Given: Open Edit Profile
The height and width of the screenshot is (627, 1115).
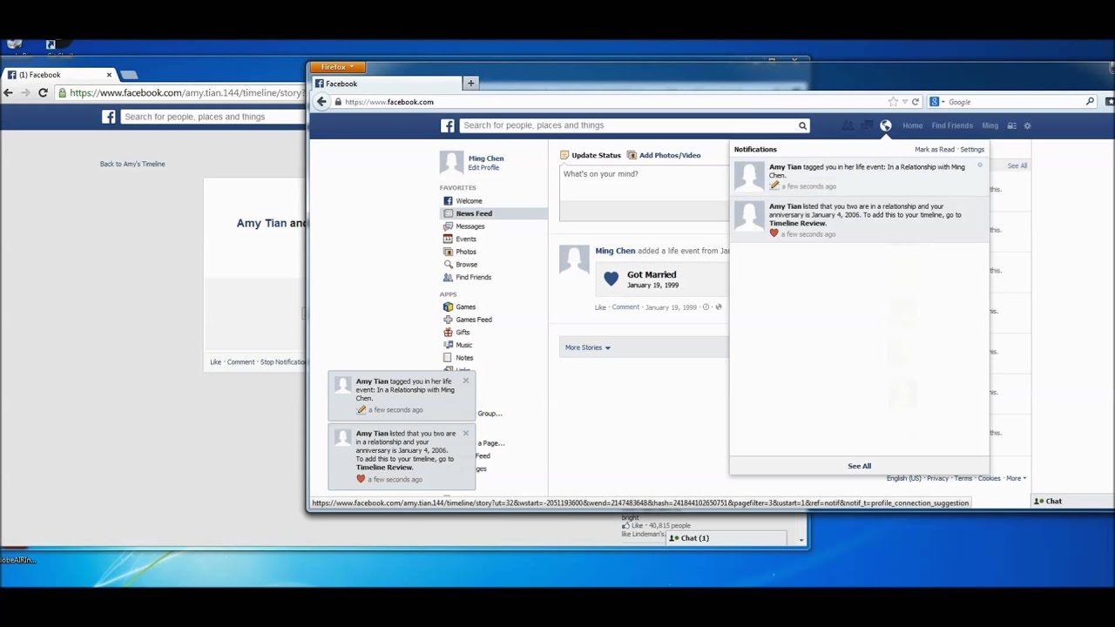Looking at the screenshot, I should pyautogui.click(x=483, y=167).
